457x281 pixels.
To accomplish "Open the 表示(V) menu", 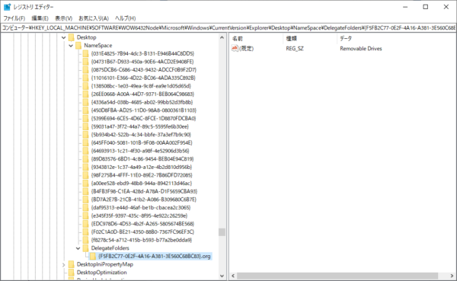I will (63, 18).
